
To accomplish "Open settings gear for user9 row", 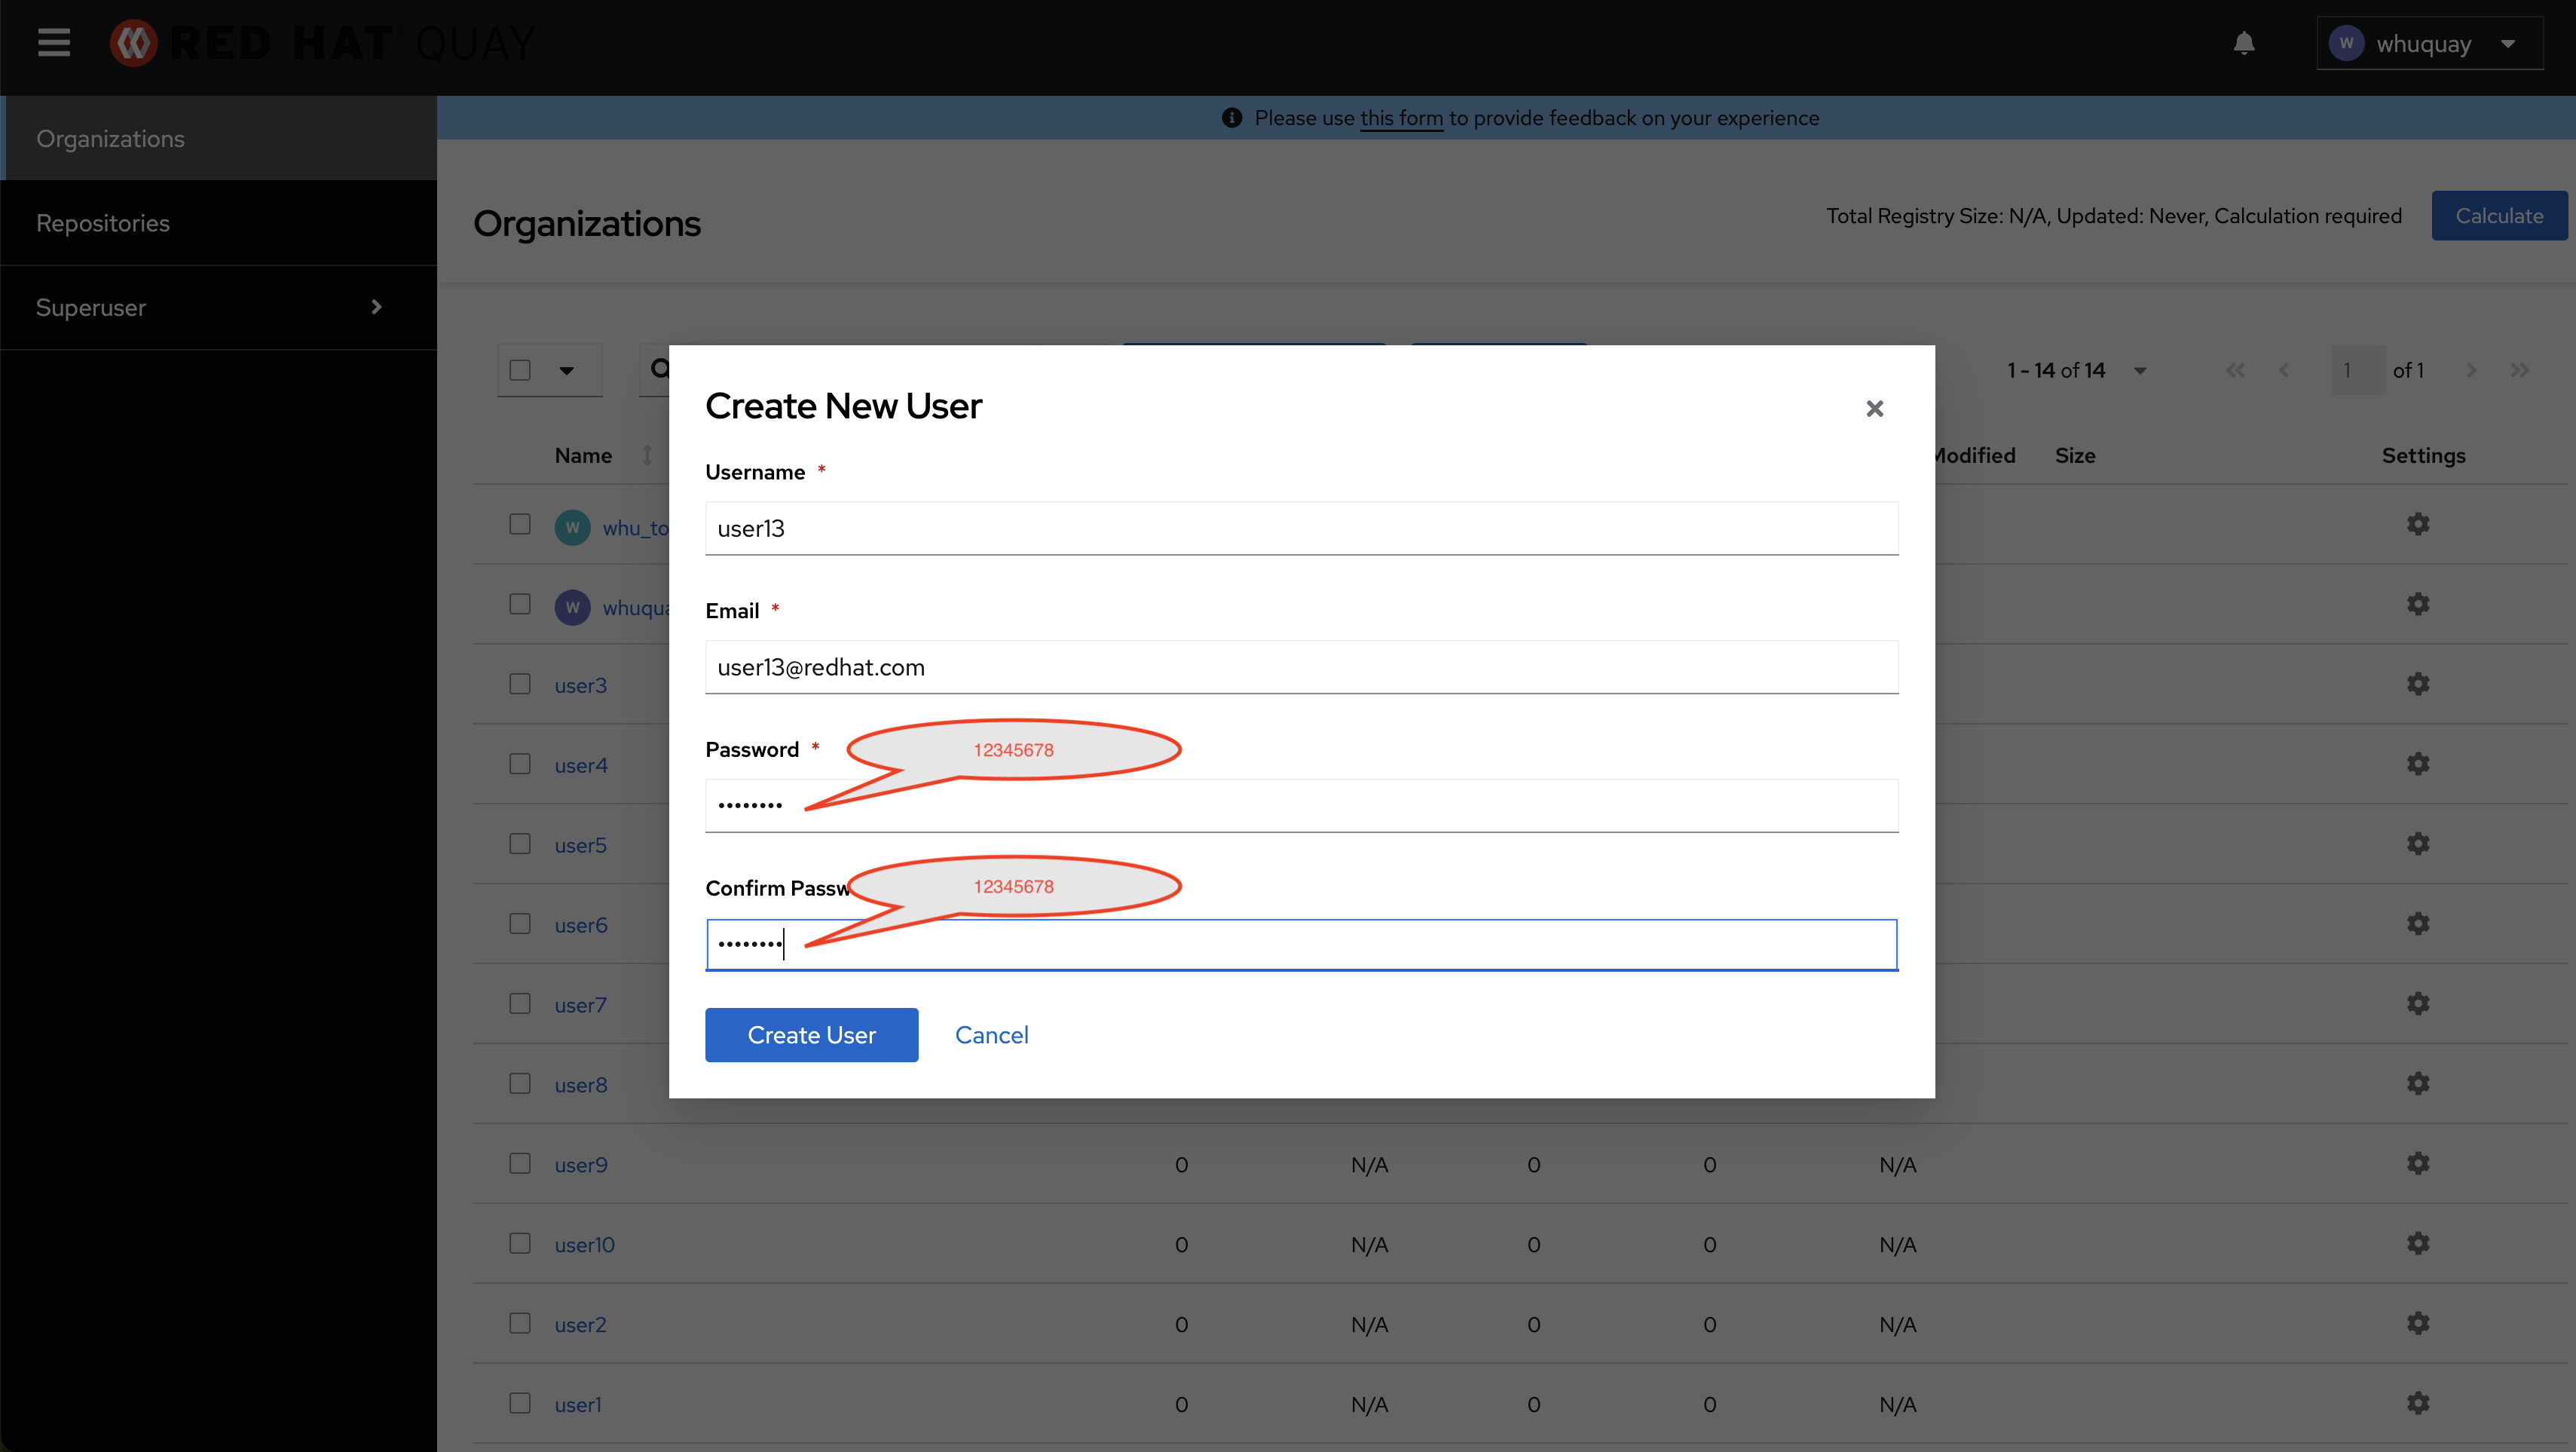I will 2417,1163.
